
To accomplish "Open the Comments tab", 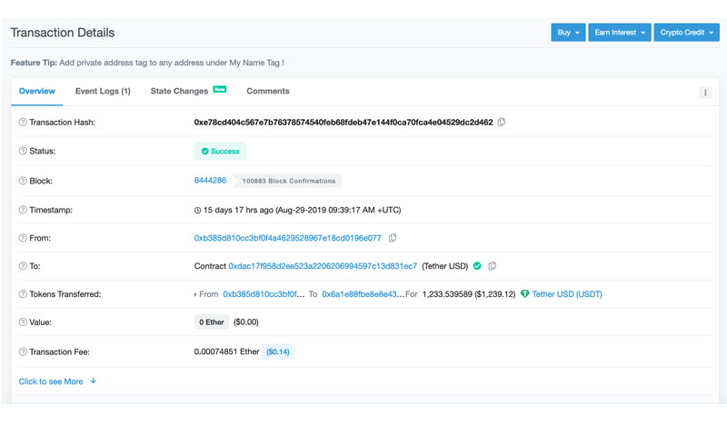I will (267, 92).
